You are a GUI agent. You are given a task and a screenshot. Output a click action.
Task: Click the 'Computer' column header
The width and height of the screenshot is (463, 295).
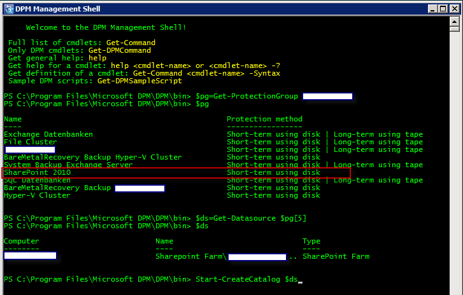click(x=21, y=241)
